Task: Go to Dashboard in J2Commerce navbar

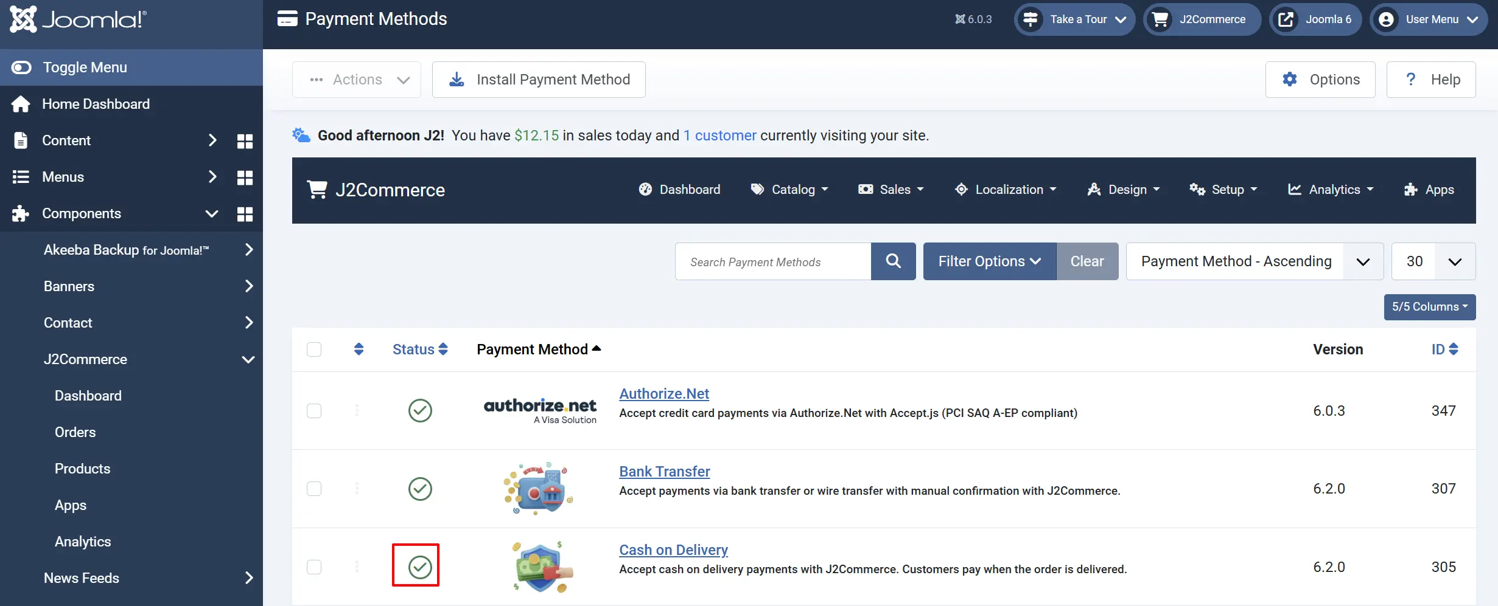Action: [x=679, y=190]
